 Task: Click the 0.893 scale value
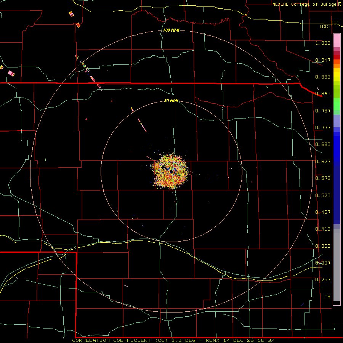coord(323,77)
